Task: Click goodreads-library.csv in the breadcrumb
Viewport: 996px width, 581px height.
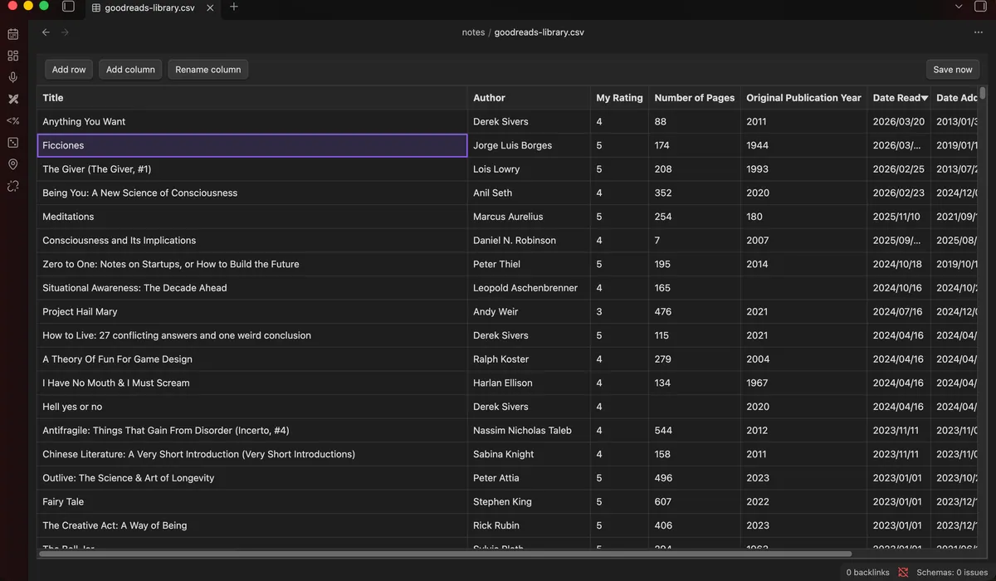Action: click(539, 32)
